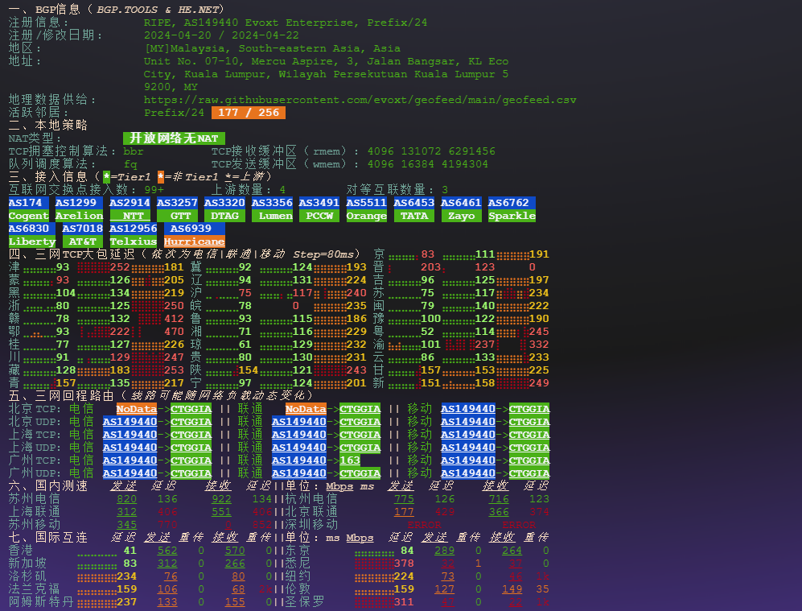This screenshot has width=802, height=611.
Task: Select the AS6453 TATA tag
Action: click(413, 209)
